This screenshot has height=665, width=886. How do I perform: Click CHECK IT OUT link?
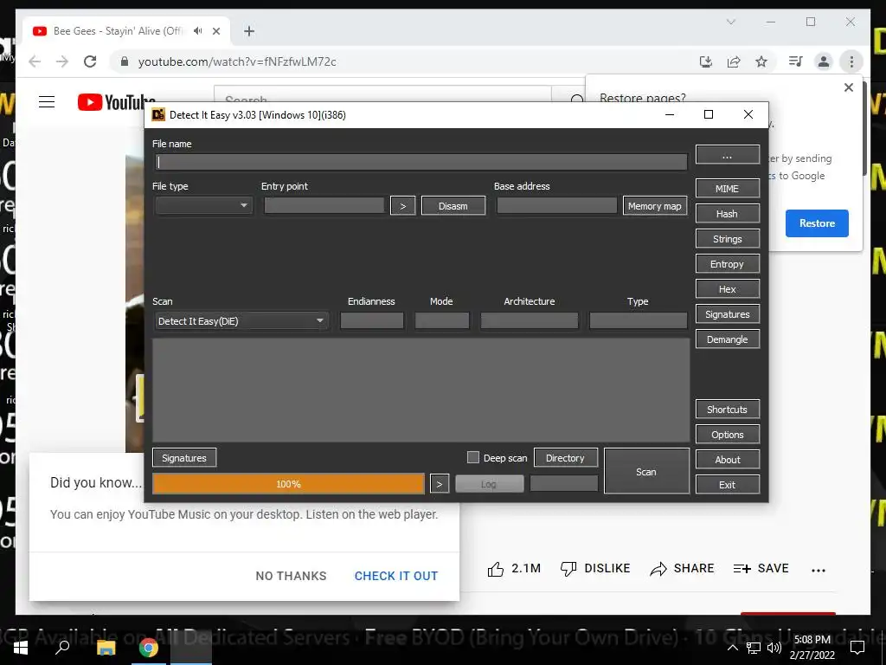[396, 576]
